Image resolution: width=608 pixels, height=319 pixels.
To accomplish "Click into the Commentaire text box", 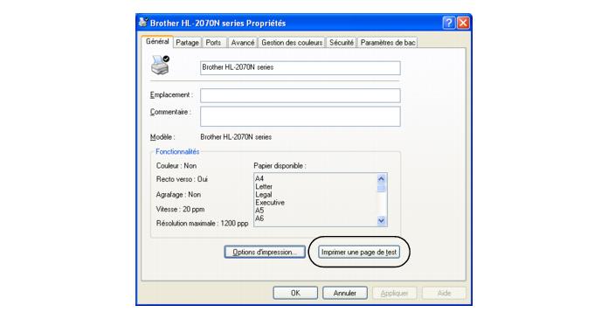I will click(x=301, y=116).
